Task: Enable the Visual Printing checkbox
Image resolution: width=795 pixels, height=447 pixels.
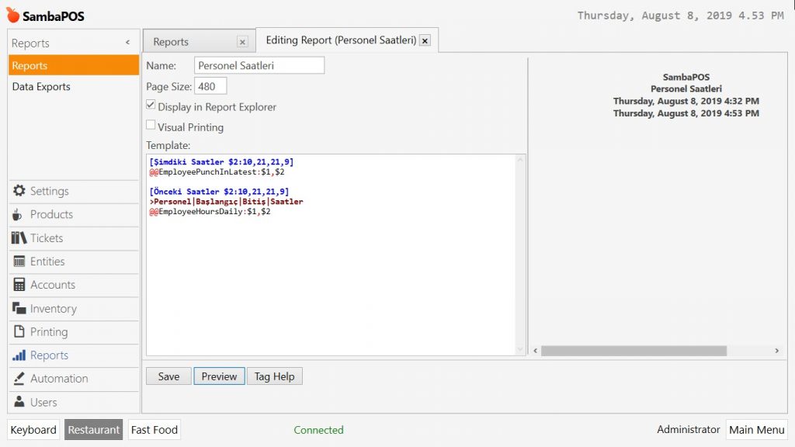Action: pyautogui.click(x=151, y=126)
